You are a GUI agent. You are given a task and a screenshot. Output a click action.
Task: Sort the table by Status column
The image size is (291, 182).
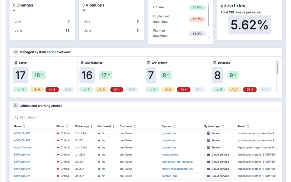(x=67, y=126)
